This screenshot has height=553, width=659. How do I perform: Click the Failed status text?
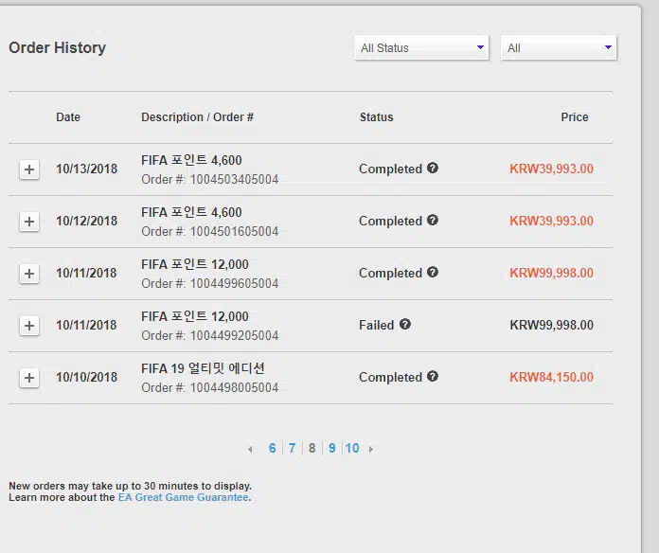[x=377, y=325]
